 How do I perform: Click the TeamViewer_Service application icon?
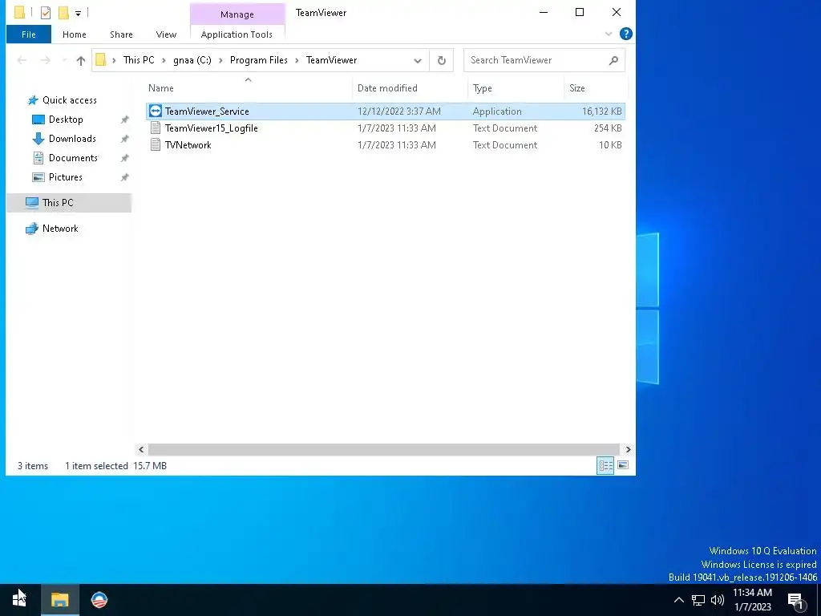click(155, 111)
